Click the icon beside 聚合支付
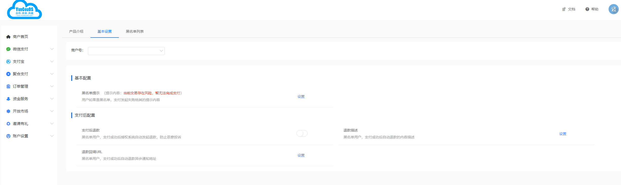621x185 pixels. 8,74
